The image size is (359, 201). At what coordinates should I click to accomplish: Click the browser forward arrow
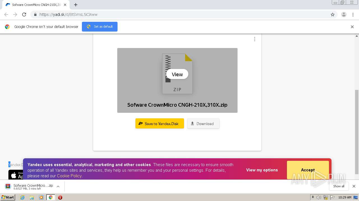pyautogui.click(x=15, y=15)
